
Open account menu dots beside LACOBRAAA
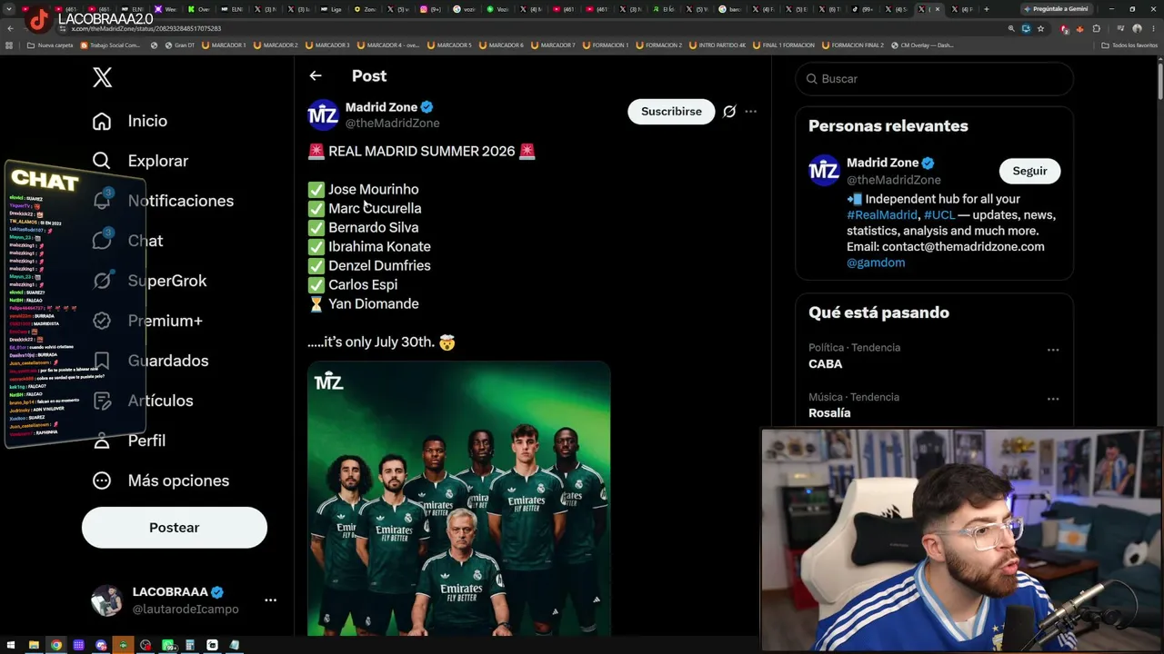[270, 600]
